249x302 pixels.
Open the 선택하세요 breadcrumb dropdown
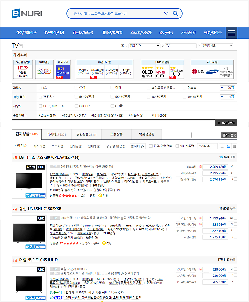coord(217,46)
